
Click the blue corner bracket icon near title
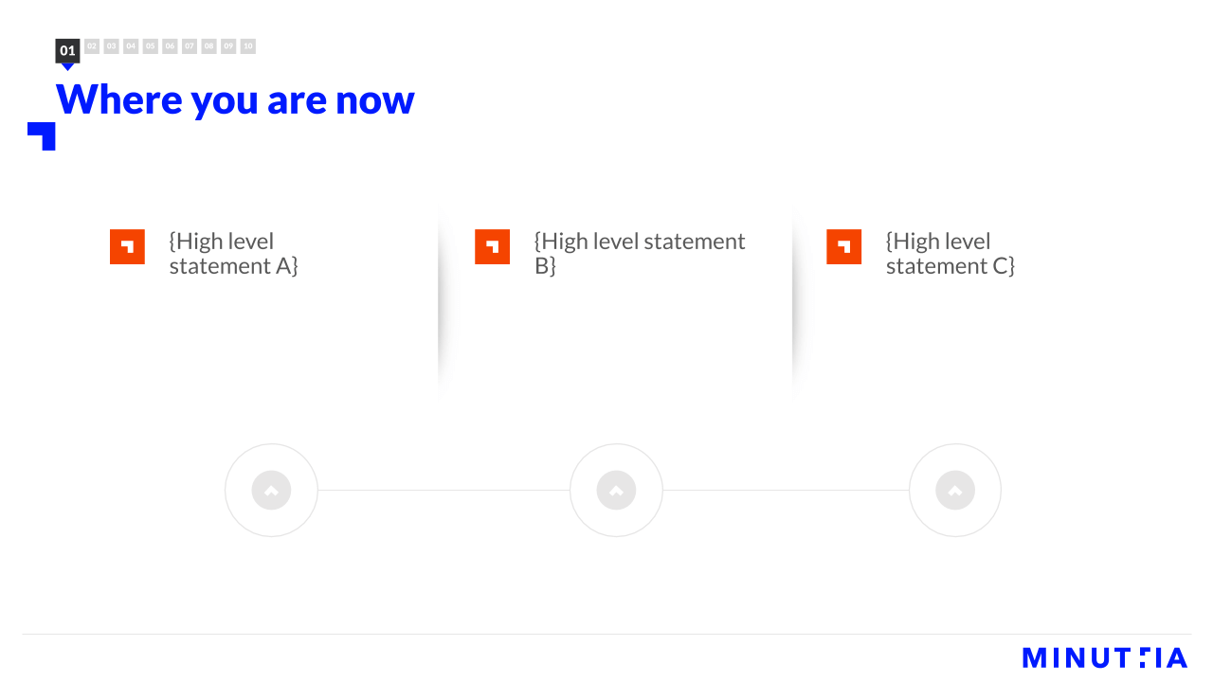click(42, 136)
